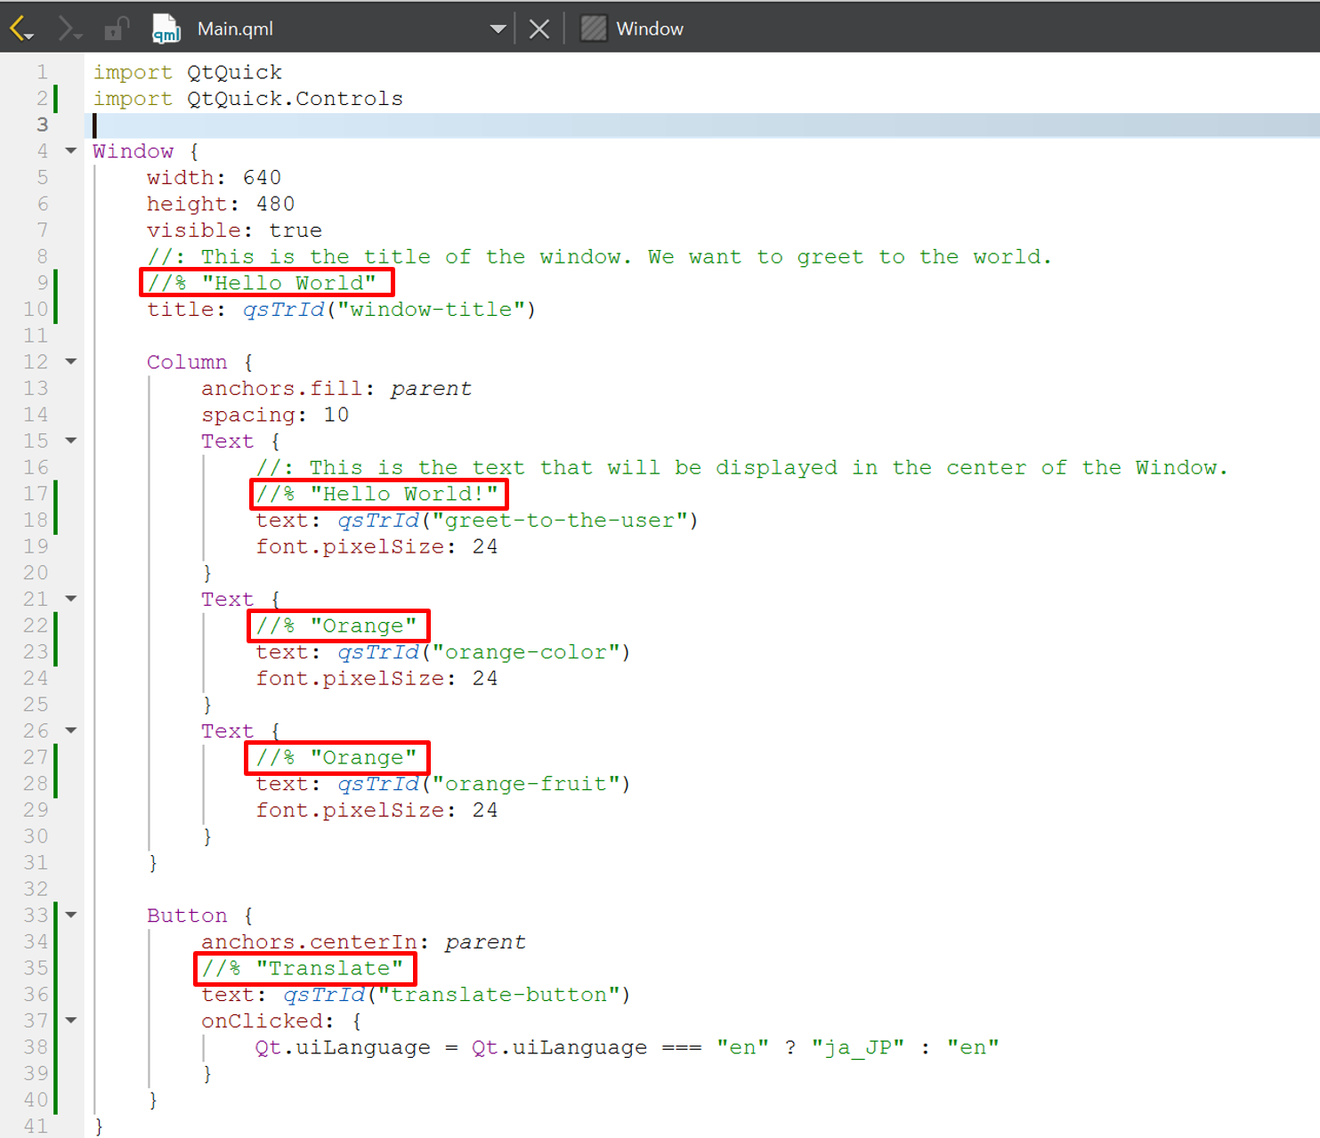Collapse the Text block on line 26
Viewport: 1320px width, 1138px height.
point(71,731)
